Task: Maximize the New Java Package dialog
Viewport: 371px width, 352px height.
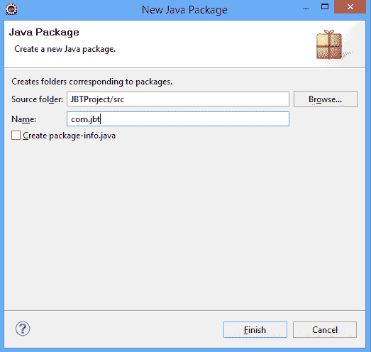Action: click(x=325, y=6)
